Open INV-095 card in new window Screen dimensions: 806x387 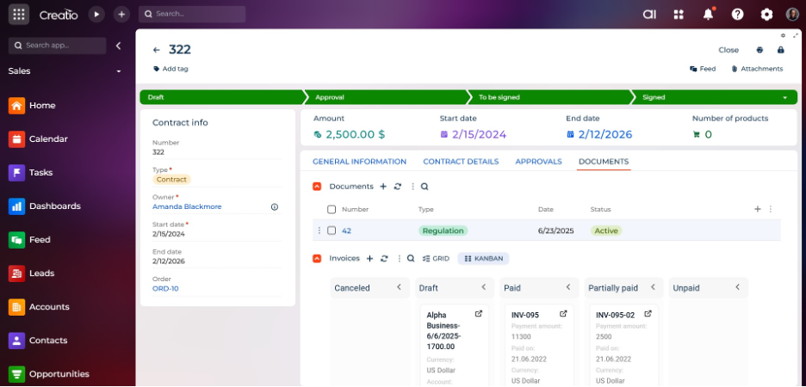pyautogui.click(x=563, y=315)
